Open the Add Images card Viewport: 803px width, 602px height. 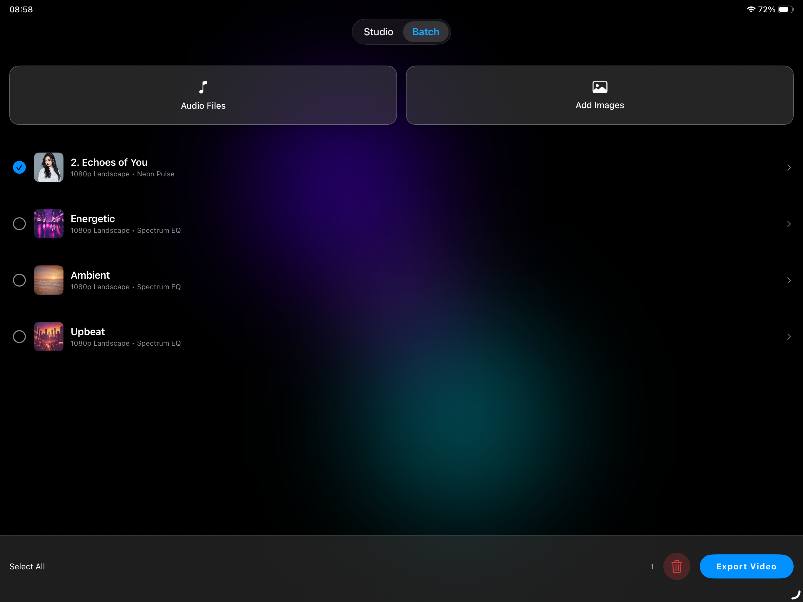coord(600,95)
